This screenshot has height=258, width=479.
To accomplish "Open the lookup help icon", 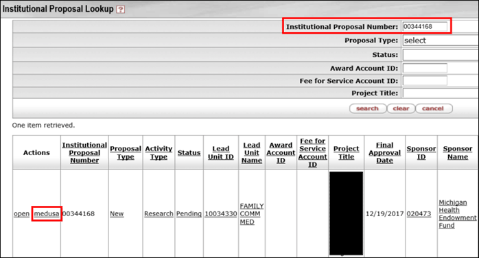I will coord(121,10).
